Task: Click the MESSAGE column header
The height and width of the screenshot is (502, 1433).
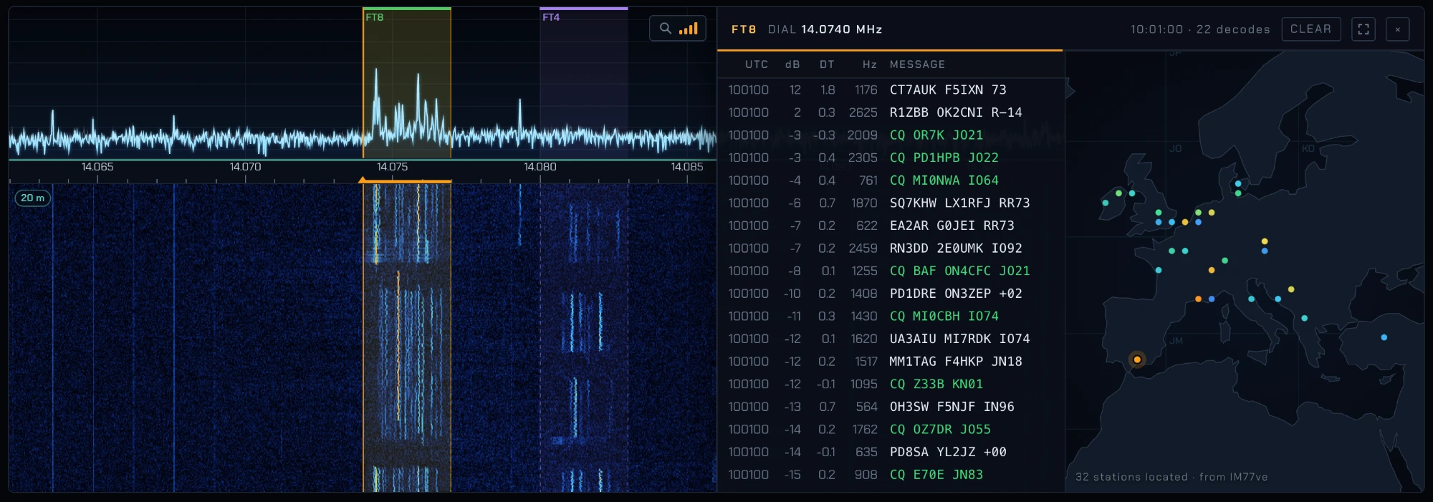Action: 917,64
